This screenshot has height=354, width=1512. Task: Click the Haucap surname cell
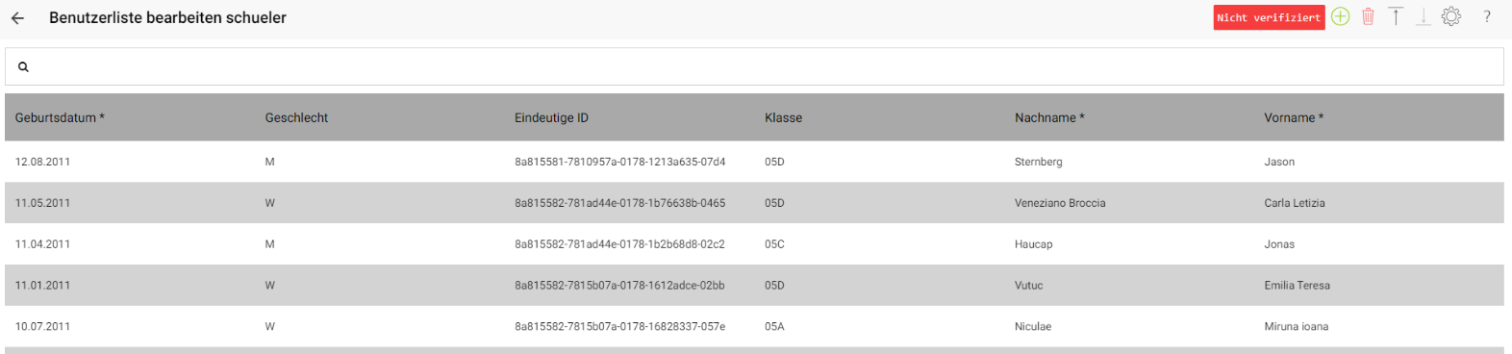(1034, 244)
